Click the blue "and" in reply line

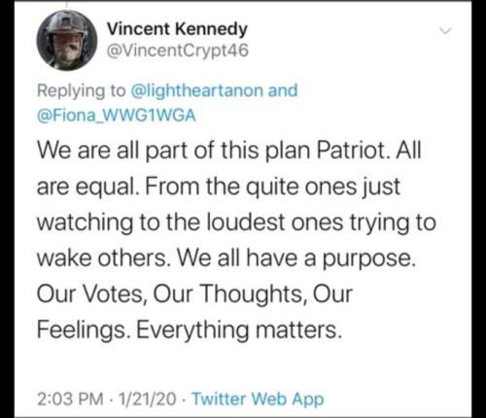(283, 90)
